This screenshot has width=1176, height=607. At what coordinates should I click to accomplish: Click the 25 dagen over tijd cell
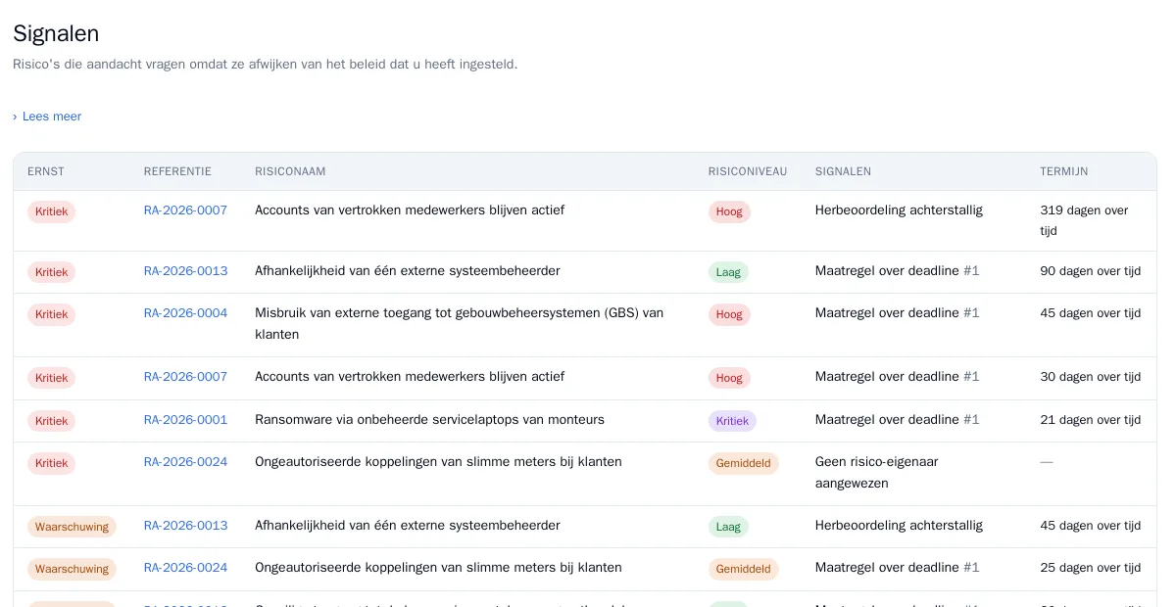(1090, 568)
